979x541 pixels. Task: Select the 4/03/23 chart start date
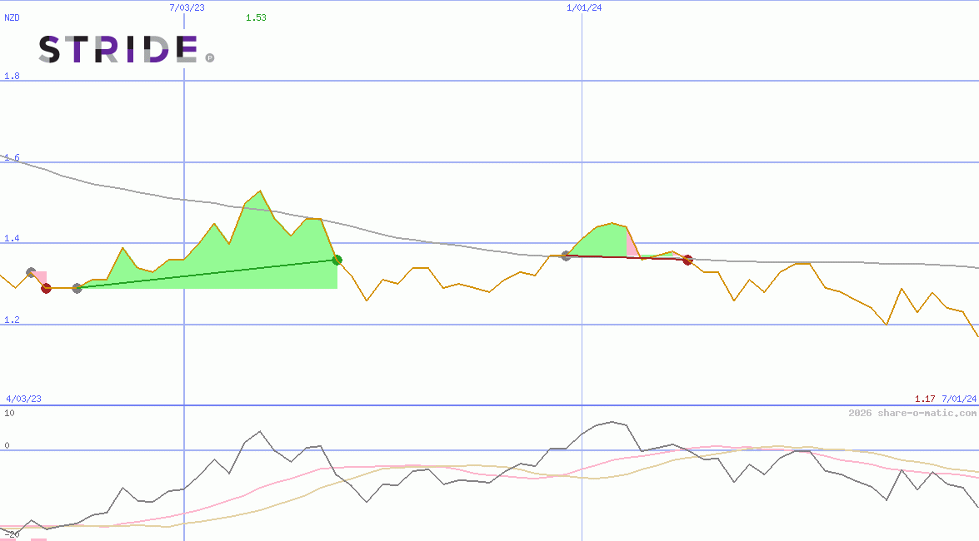coord(23,399)
